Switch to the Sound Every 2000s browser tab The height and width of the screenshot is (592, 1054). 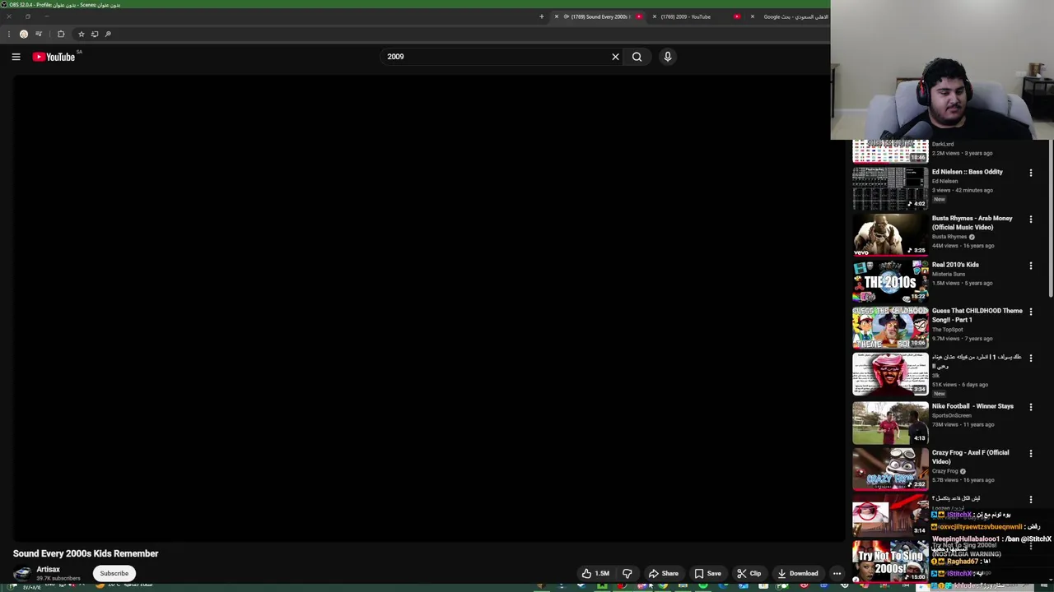pos(599,16)
